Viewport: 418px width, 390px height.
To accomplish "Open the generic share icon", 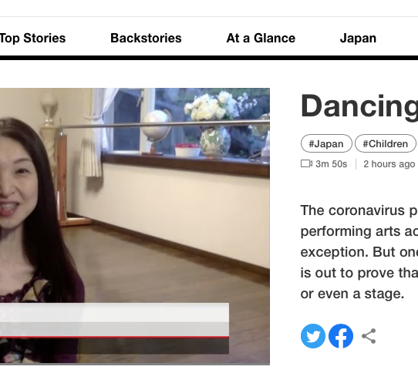I will tap(369, 336).
